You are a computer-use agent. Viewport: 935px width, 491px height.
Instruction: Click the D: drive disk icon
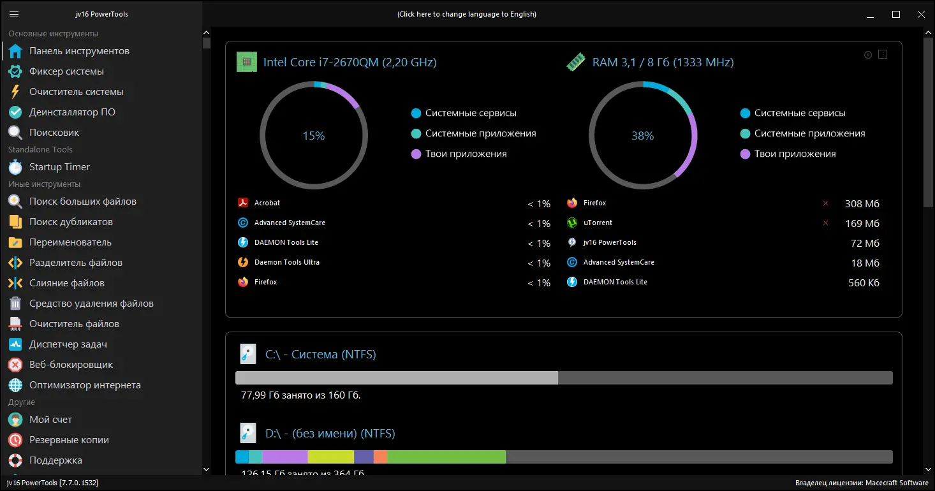pyautogui.click(x=247, y=434)
